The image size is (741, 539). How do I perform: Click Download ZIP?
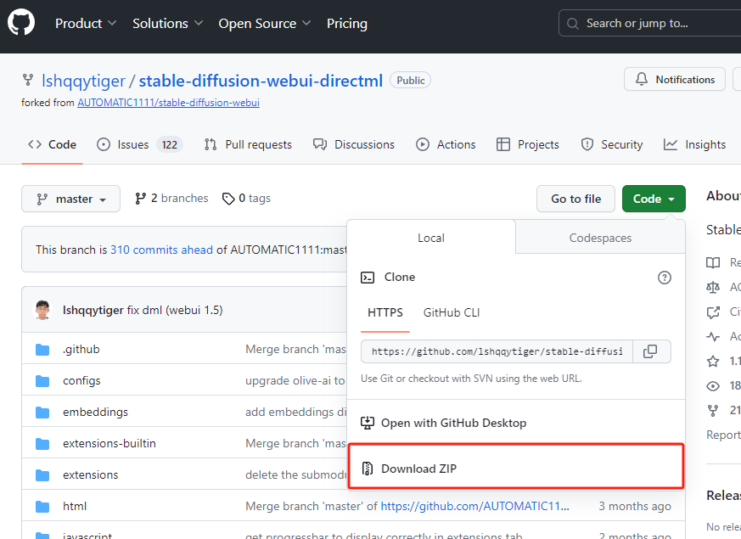click(516, 466)
